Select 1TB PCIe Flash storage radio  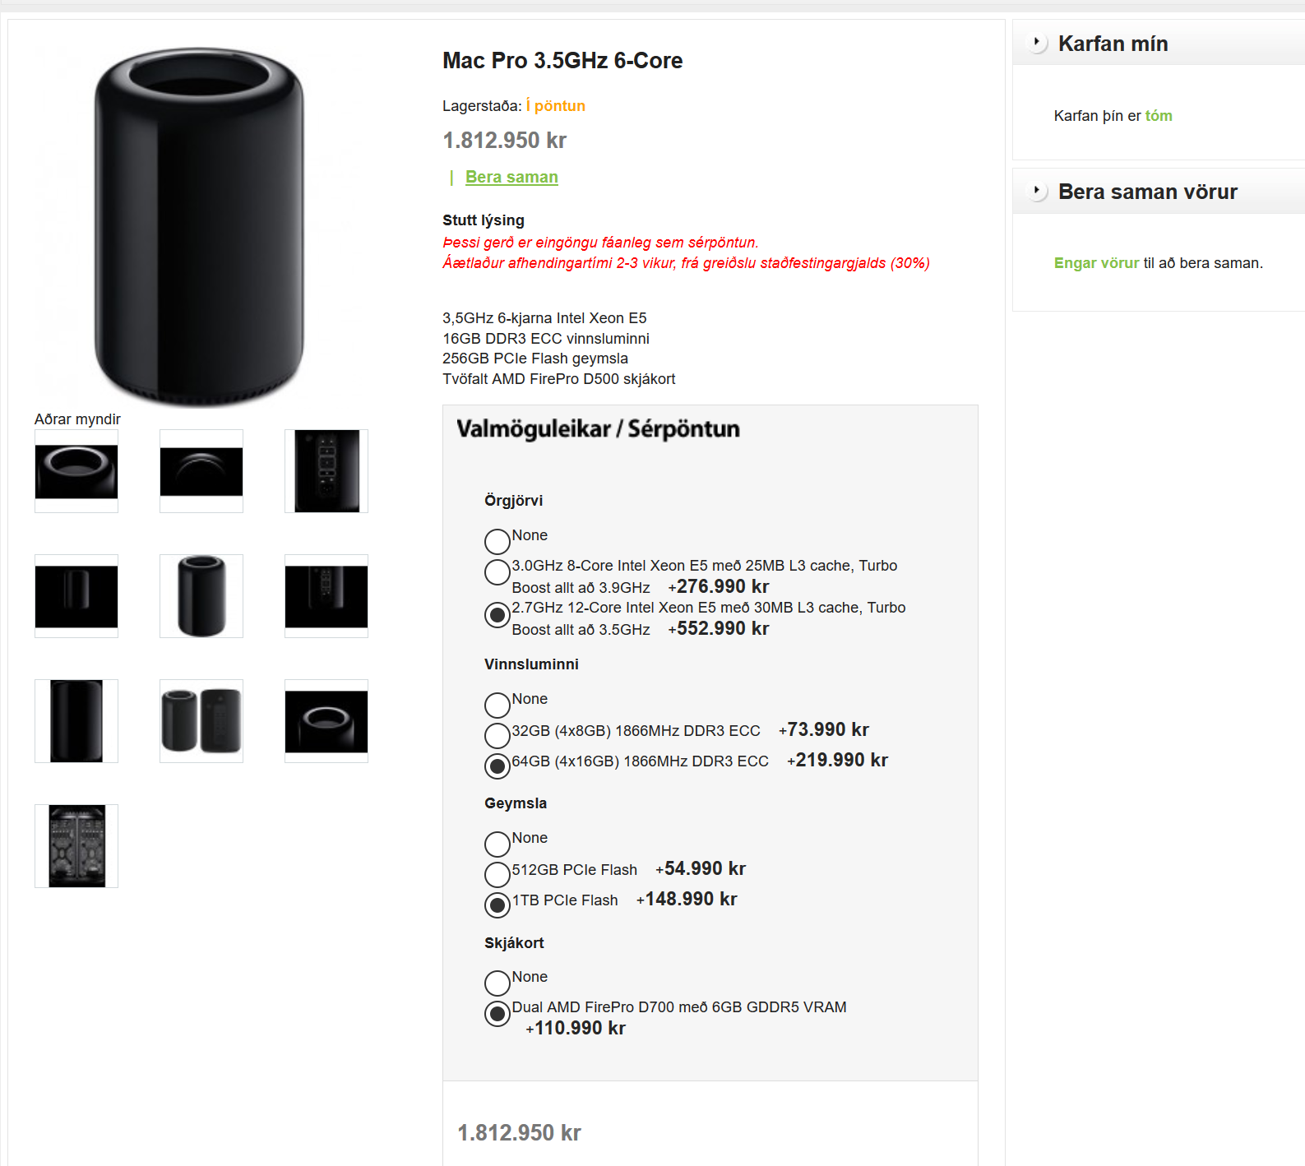[497, 905]
